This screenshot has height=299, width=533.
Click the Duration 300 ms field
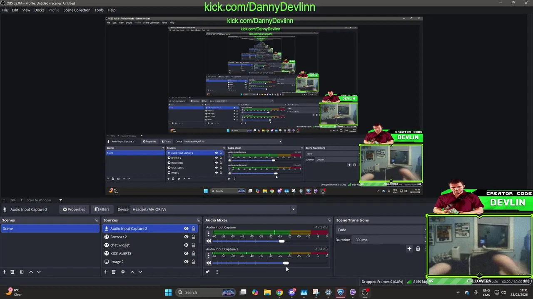(387, 240)
